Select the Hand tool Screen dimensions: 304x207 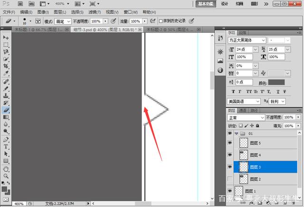click(x=6, y=169)
